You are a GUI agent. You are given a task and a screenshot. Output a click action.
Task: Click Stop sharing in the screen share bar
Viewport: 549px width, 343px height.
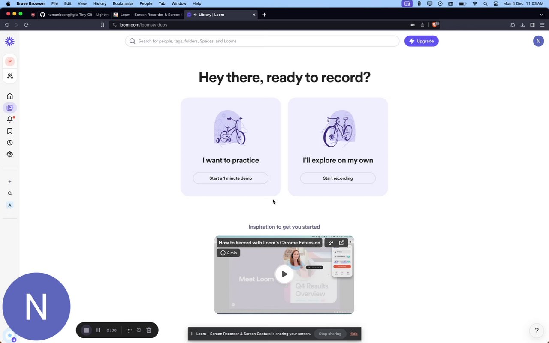click(x=330, y=334)
